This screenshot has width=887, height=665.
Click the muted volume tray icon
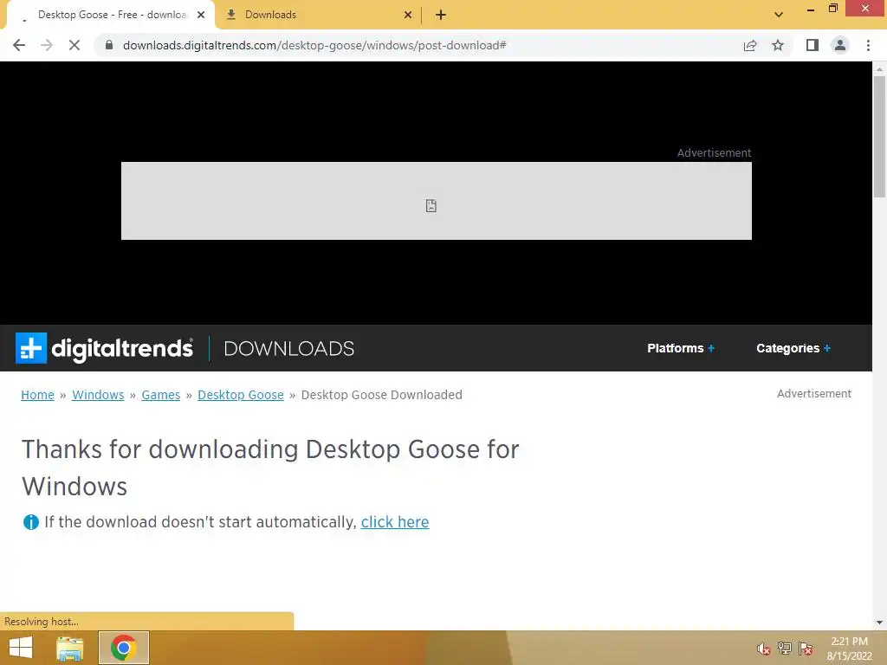coord(764,649)
